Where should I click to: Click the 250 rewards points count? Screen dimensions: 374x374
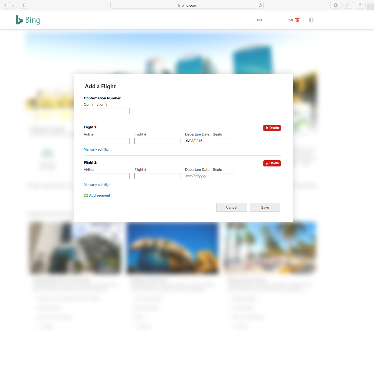pyautogui.click(x=290, y=20)
